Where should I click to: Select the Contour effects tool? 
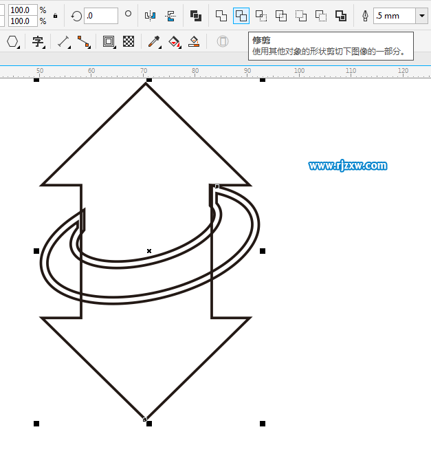[109, 41]
